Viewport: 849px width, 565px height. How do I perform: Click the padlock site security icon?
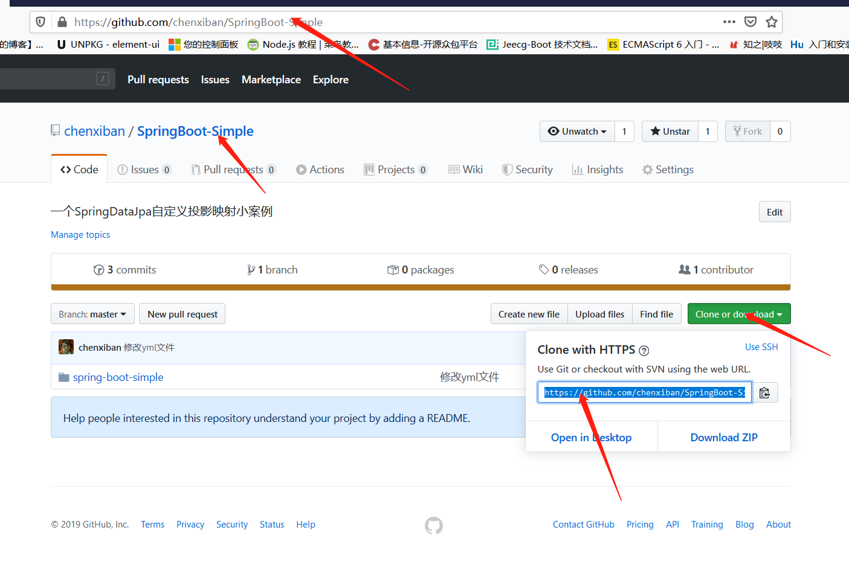coord(62,22)
